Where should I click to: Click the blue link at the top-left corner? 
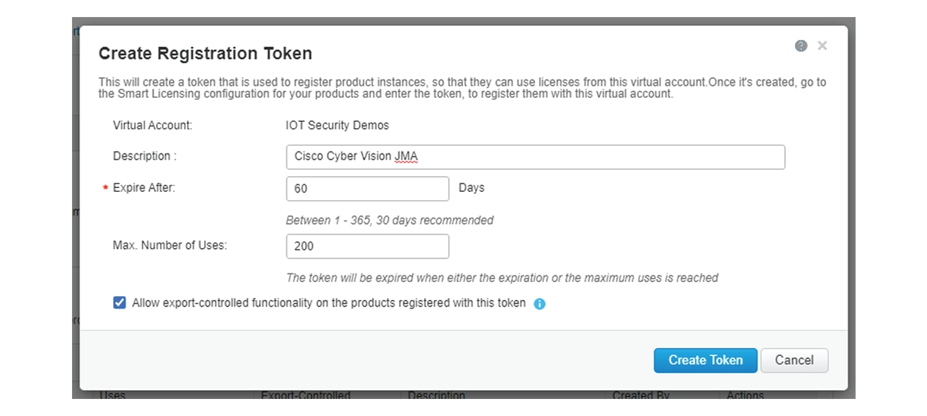pos(76,31)
